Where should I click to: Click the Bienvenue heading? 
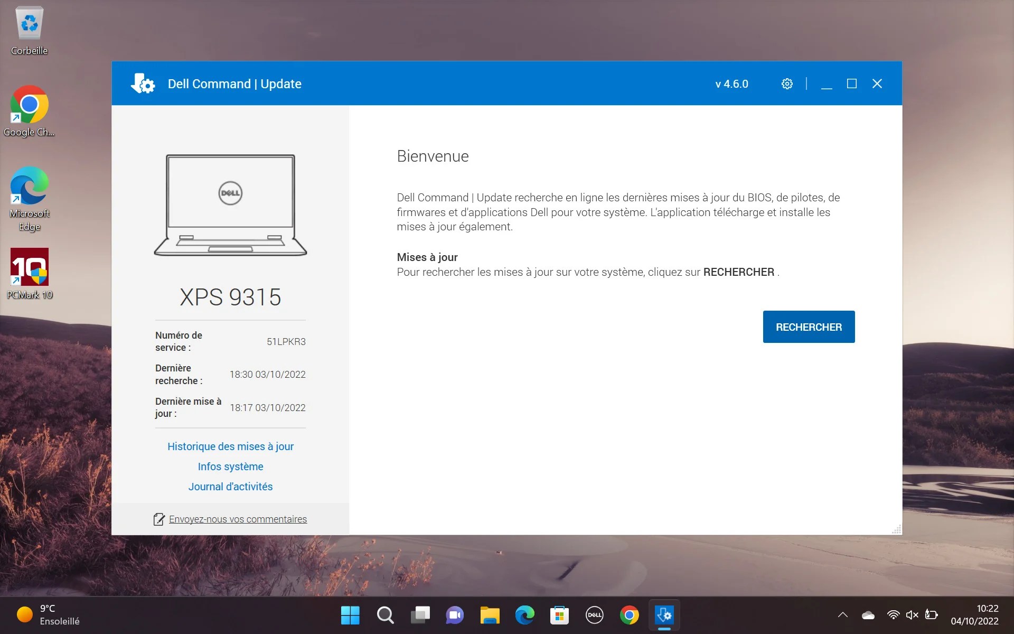coord(433,156)
